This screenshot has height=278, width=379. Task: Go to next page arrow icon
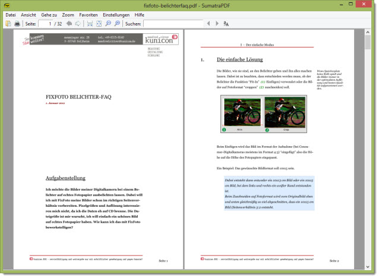tap(78, 23)
